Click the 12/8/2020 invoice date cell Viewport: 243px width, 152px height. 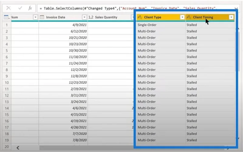click(63, 76)
